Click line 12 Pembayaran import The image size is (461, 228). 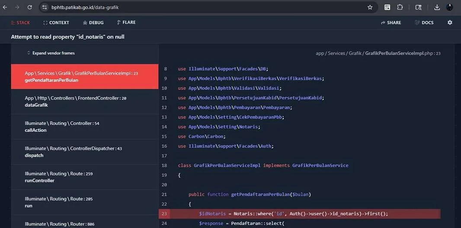point(235,108)
